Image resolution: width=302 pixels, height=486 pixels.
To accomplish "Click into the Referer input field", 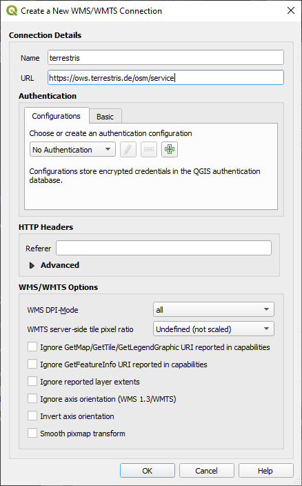I will click(163, 248).
